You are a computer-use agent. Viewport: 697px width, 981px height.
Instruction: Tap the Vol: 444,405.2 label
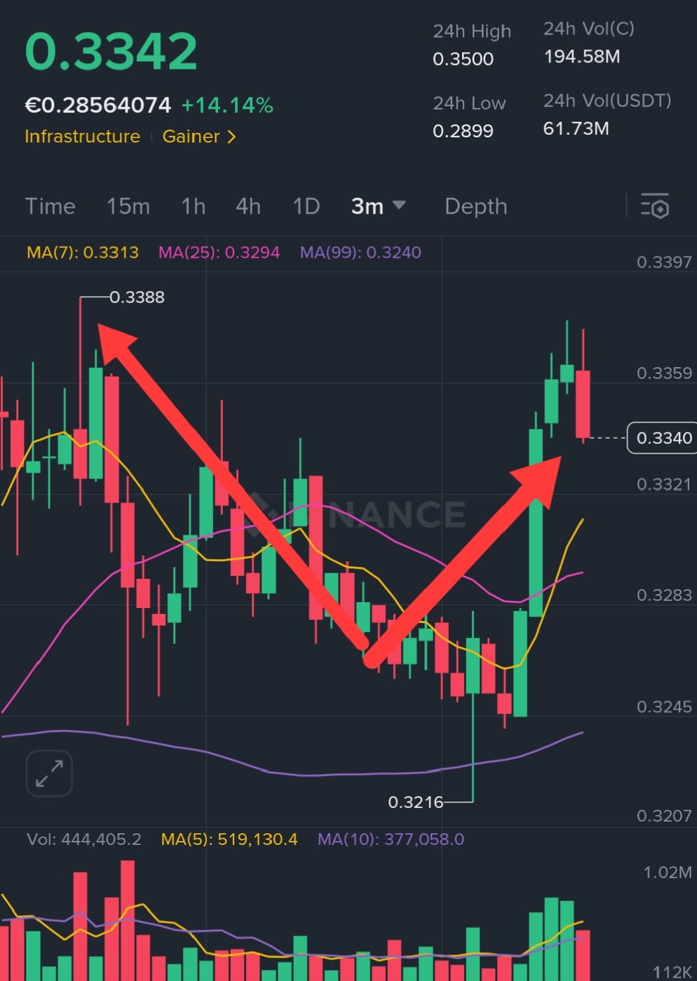click(x=84, y=839)
